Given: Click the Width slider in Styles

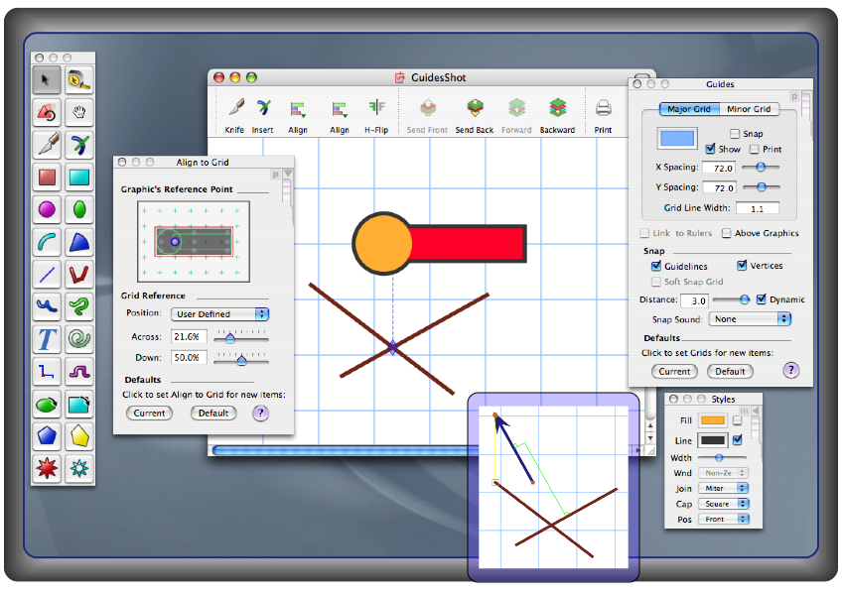Looking at the screenshot, I should point(722,457).
